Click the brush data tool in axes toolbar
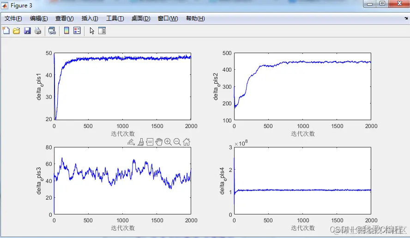The image size is (410, 238). (141, 142)
